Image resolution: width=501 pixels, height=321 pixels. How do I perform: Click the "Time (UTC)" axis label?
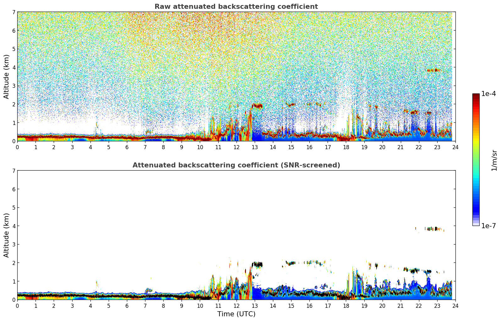236,314
